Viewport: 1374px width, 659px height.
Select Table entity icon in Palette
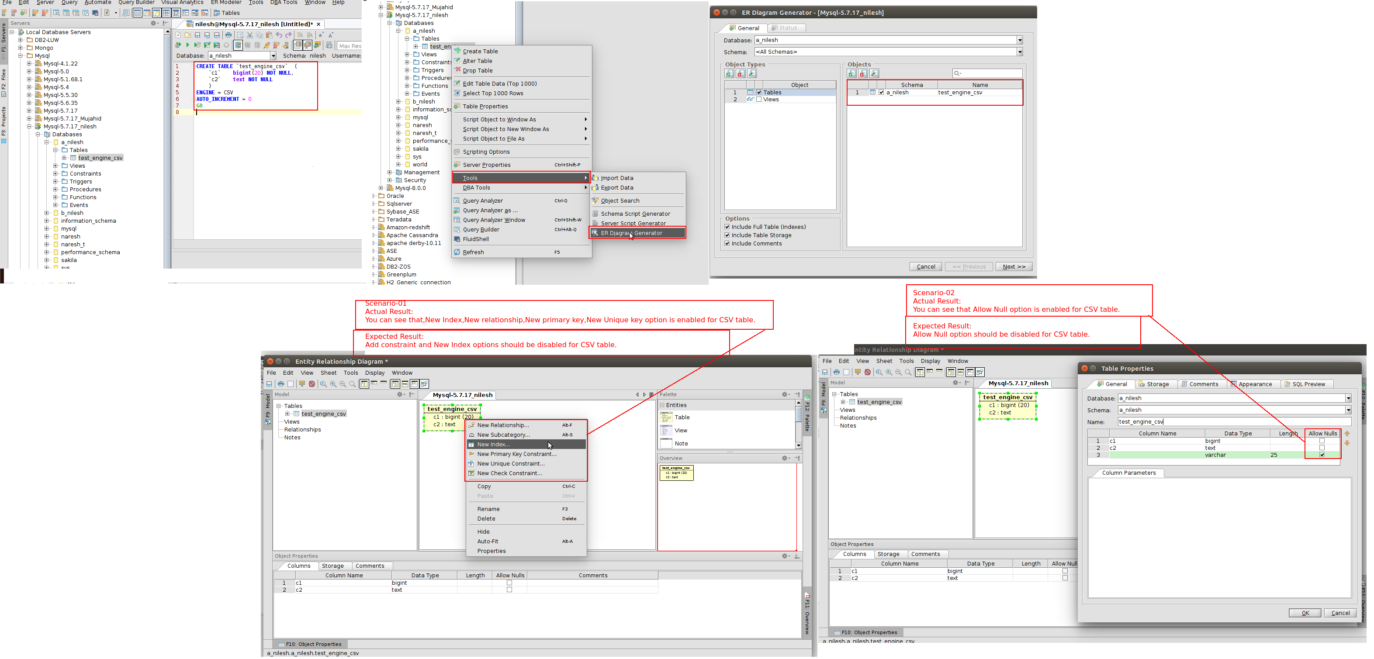coord(666,417)
